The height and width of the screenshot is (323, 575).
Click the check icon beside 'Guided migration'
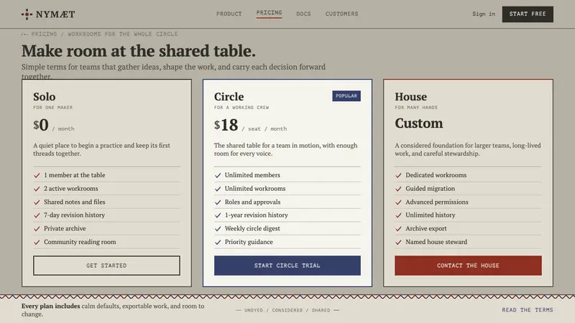click(x=398, y=189)
